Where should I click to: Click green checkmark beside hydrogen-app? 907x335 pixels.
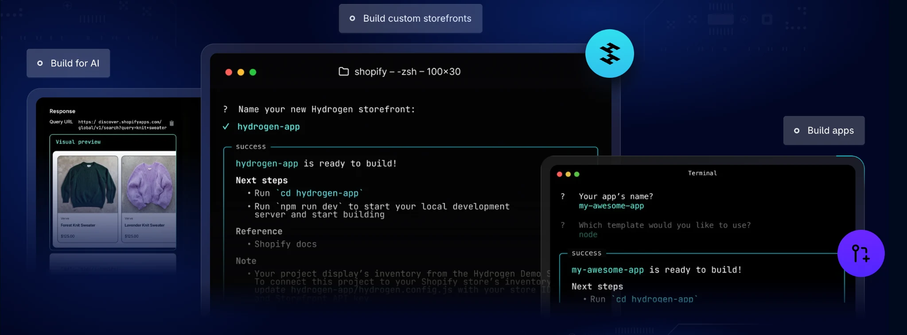click(226, 127)
